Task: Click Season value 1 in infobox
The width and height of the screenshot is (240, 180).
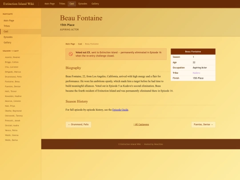Action: pyautogui.click(x=193, y=57)
